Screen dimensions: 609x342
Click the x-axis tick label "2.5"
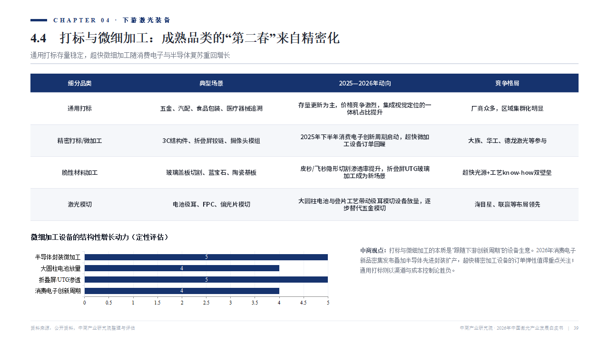(206, 303)
